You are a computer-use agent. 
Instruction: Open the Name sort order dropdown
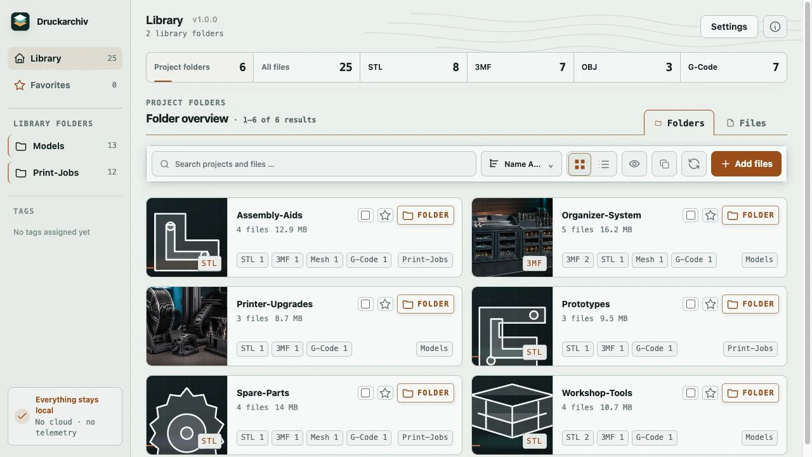pyautogui.click(x=521, y=164)
